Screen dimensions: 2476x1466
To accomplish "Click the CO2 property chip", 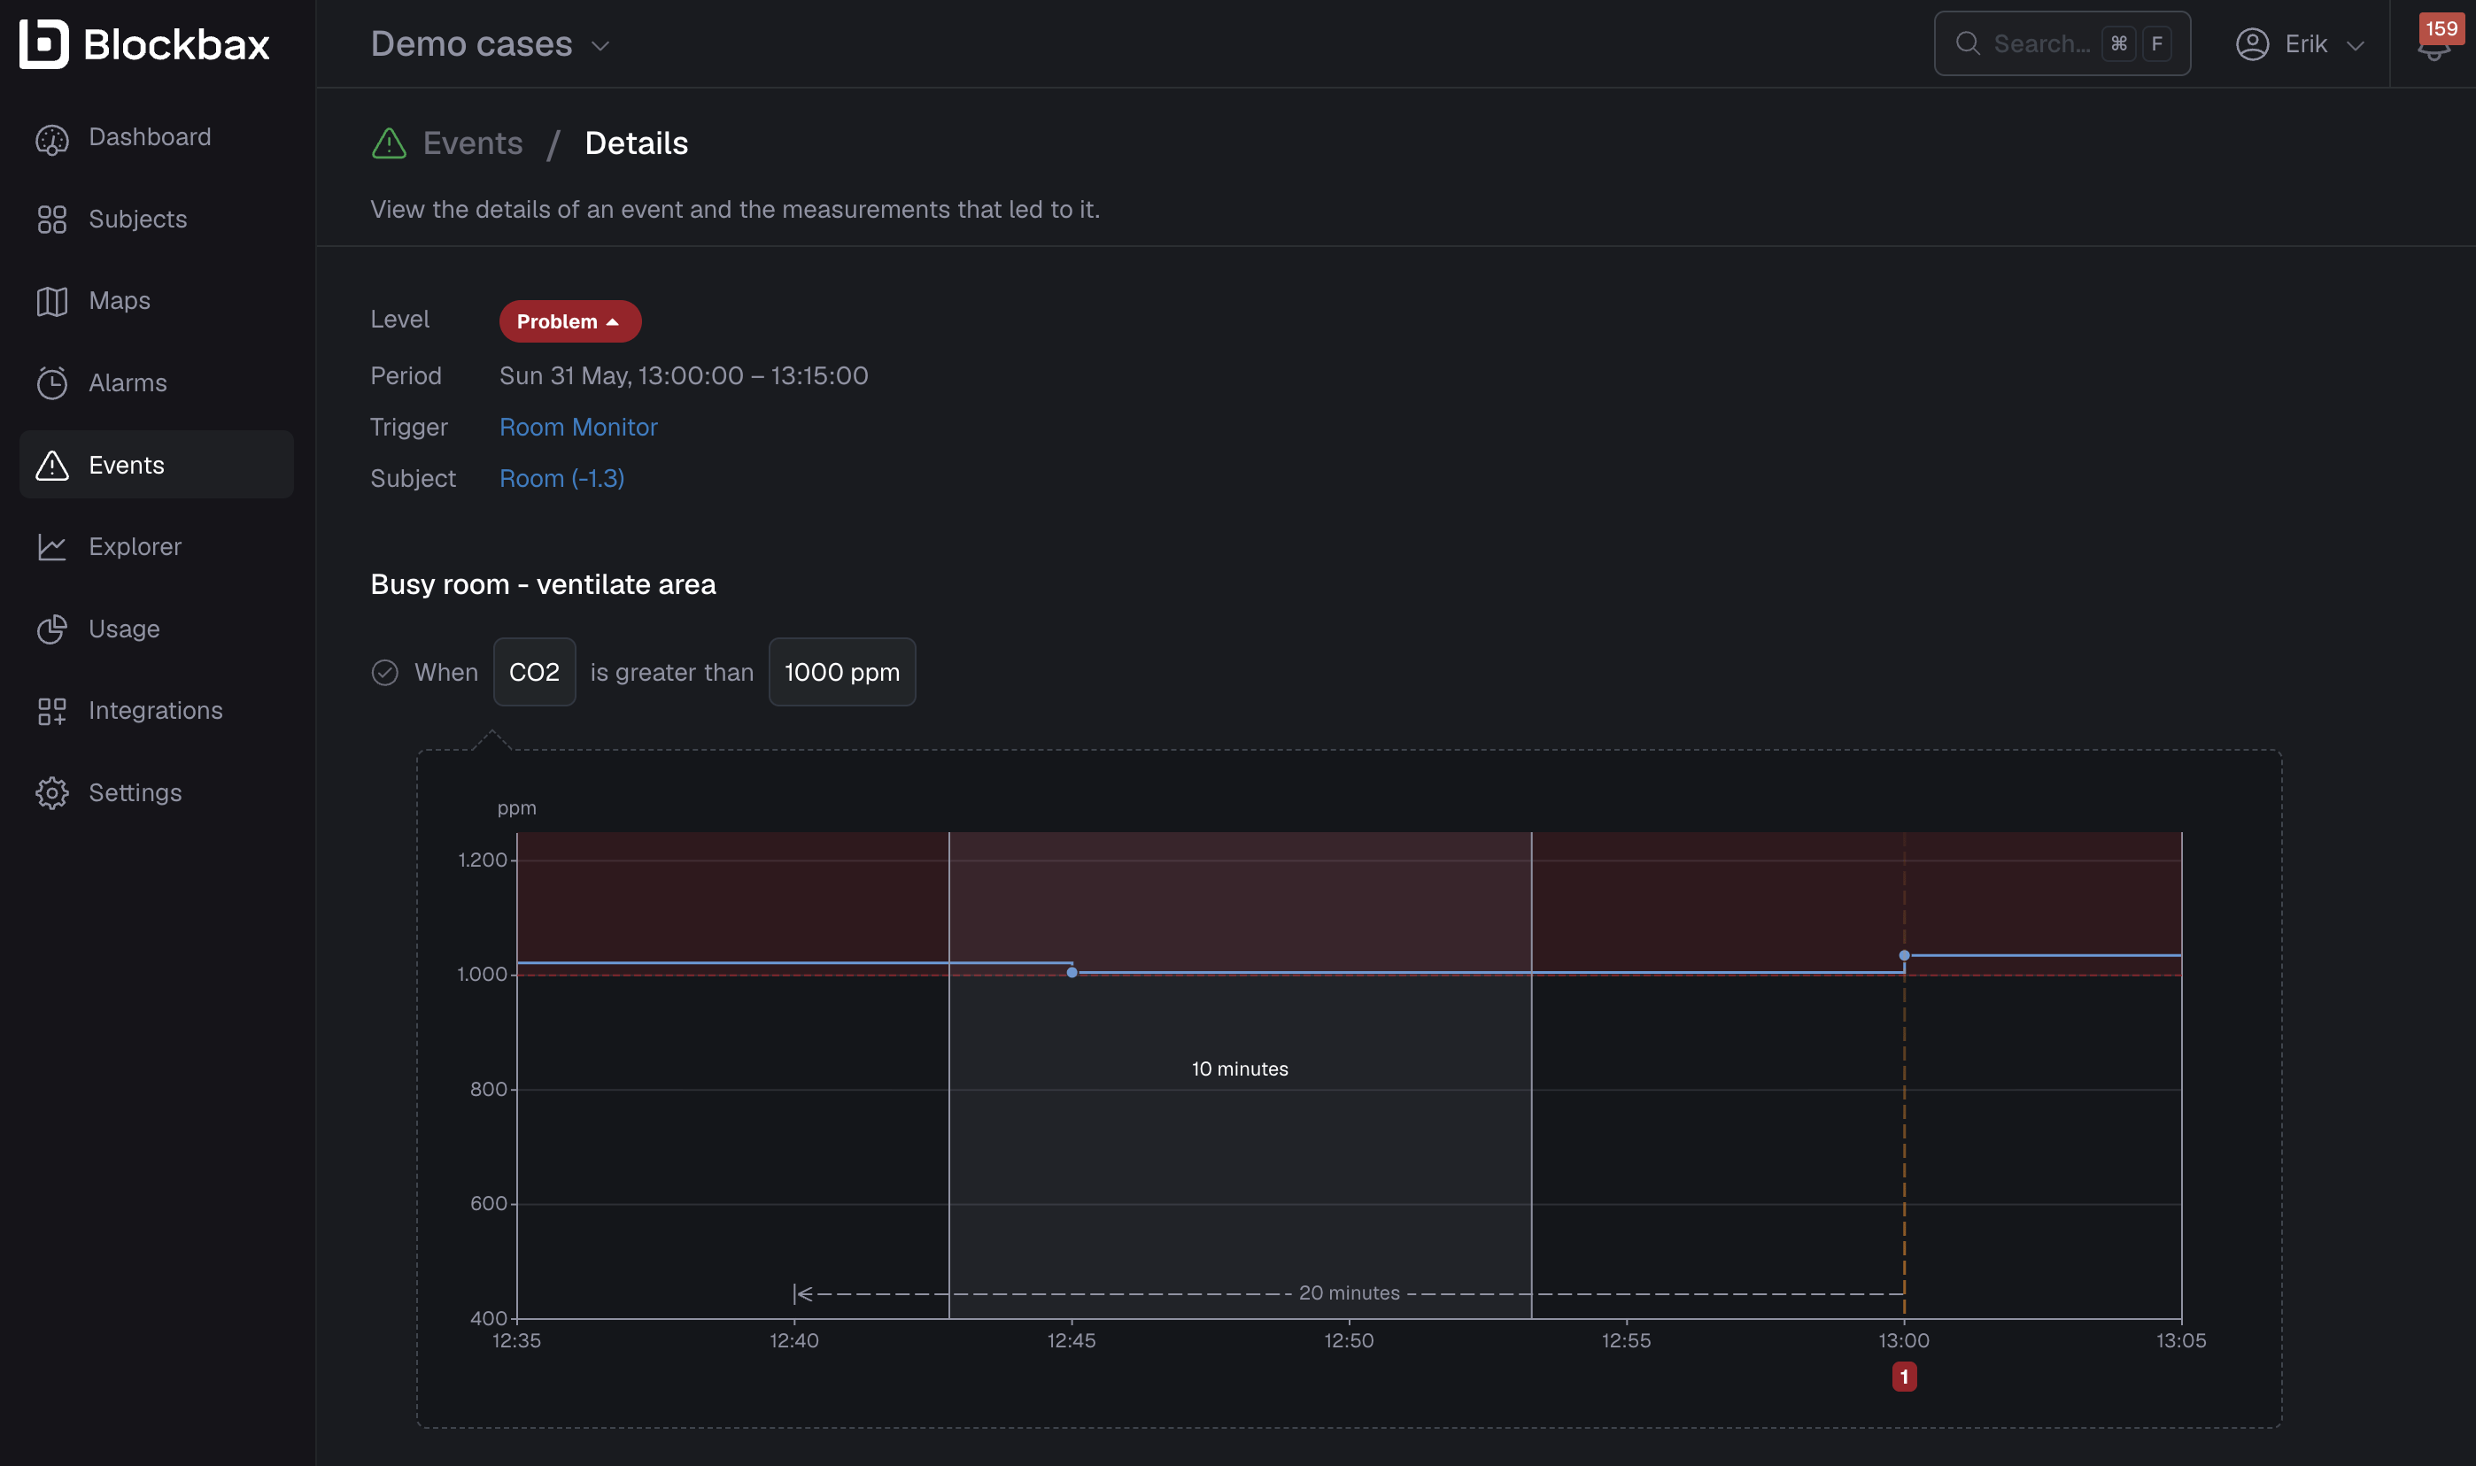I will coord(535,673).
